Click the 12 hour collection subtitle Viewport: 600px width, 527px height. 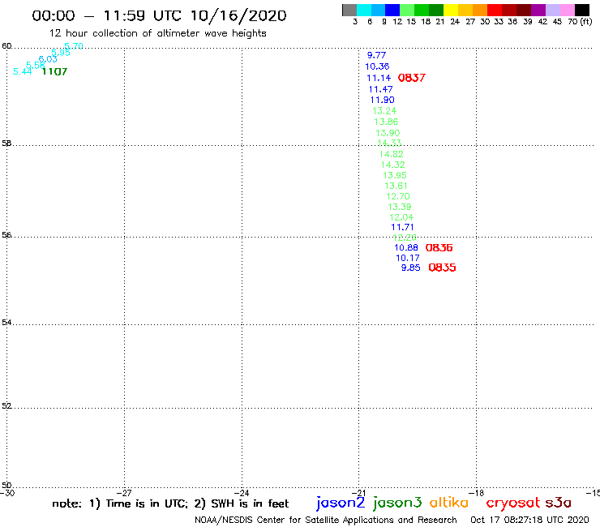click(x=157, y=33)
